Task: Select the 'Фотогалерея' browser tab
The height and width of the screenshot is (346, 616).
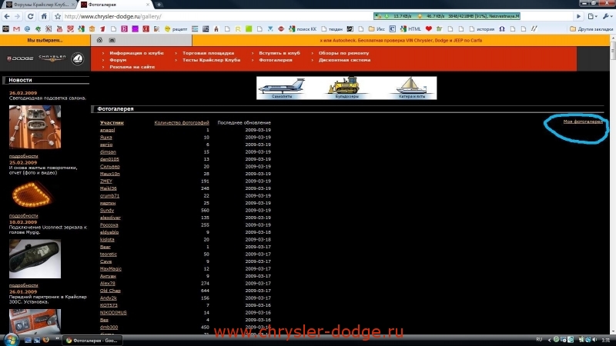Action: click(x=114, y=5)
